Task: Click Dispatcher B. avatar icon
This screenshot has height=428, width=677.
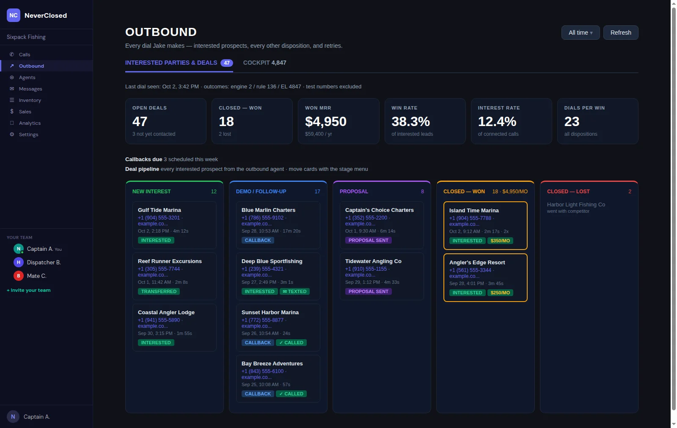Action: tap(19, 262)
